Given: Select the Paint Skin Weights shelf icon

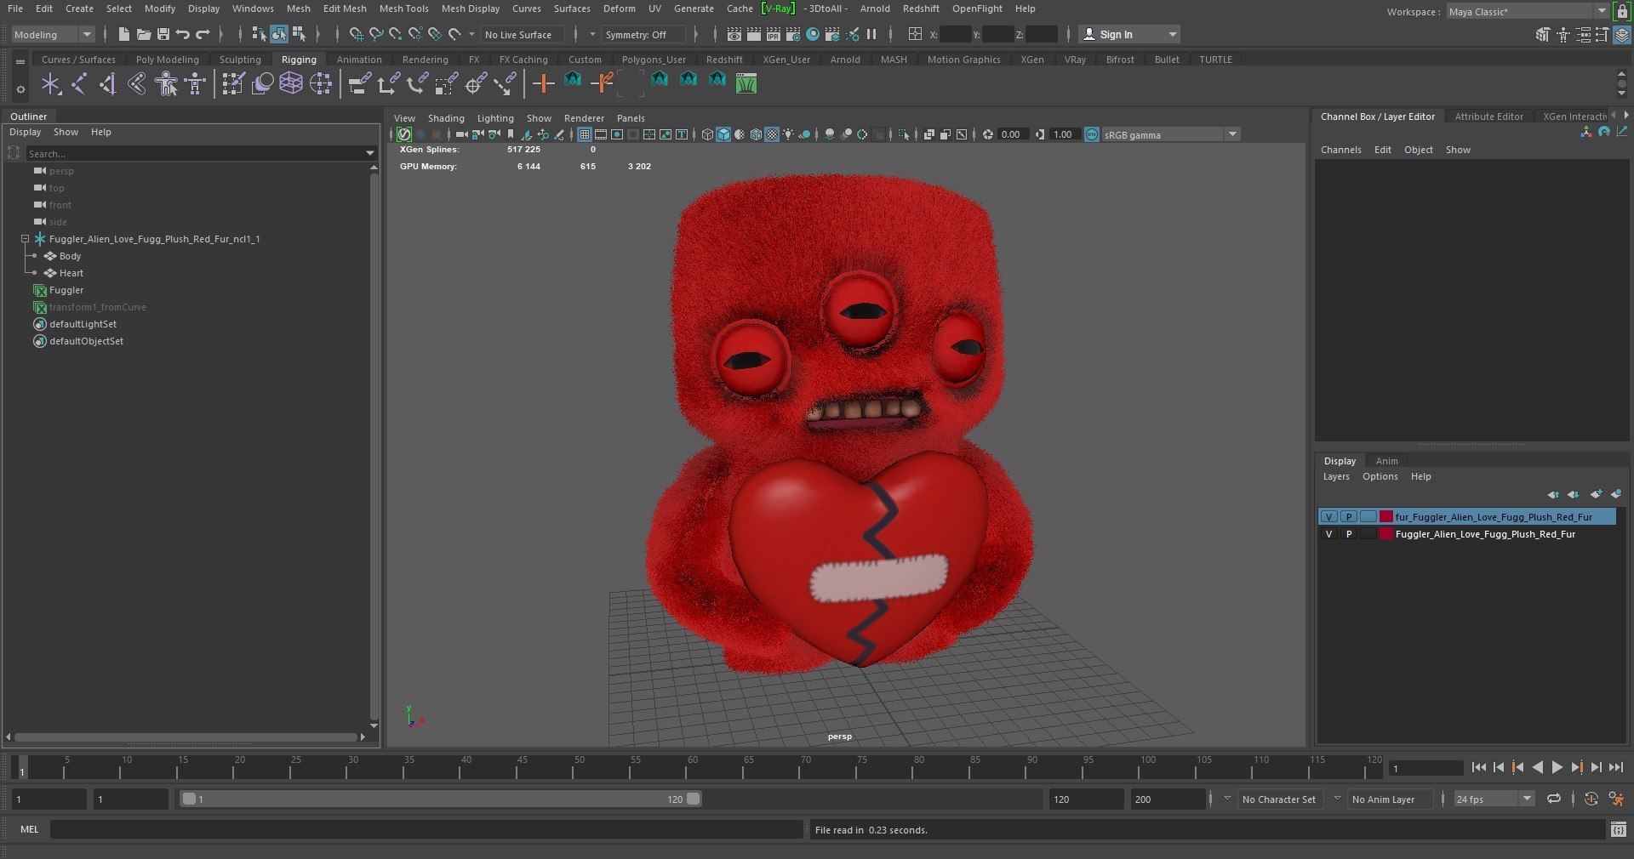Looking at the screenshot, I should (x=232, y=83).
